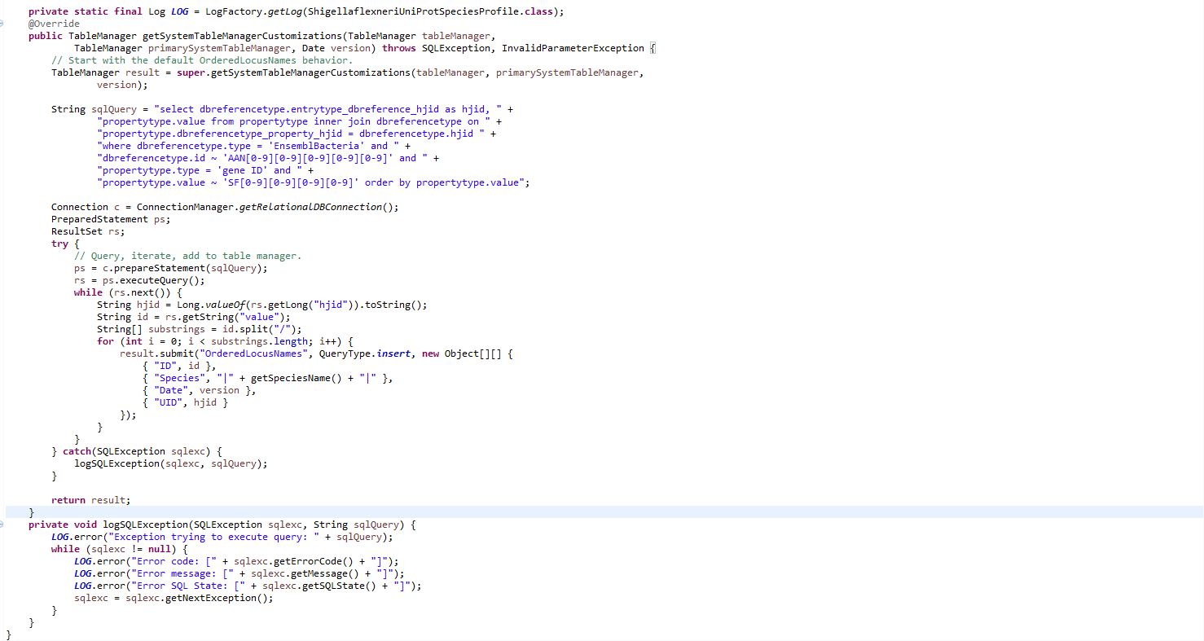Click the { "UID", hjid } entry
The image size is (1204, 641).
point(185,402)
